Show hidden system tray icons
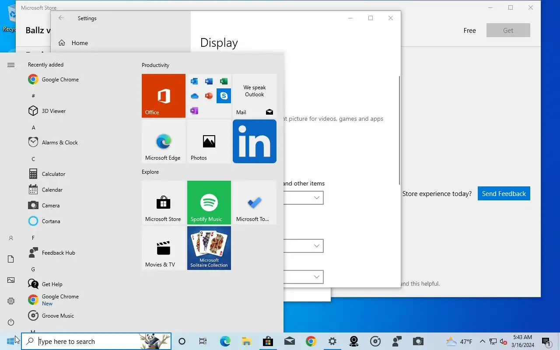This screenshot has height=350, width=560. [x=483, y=341]
